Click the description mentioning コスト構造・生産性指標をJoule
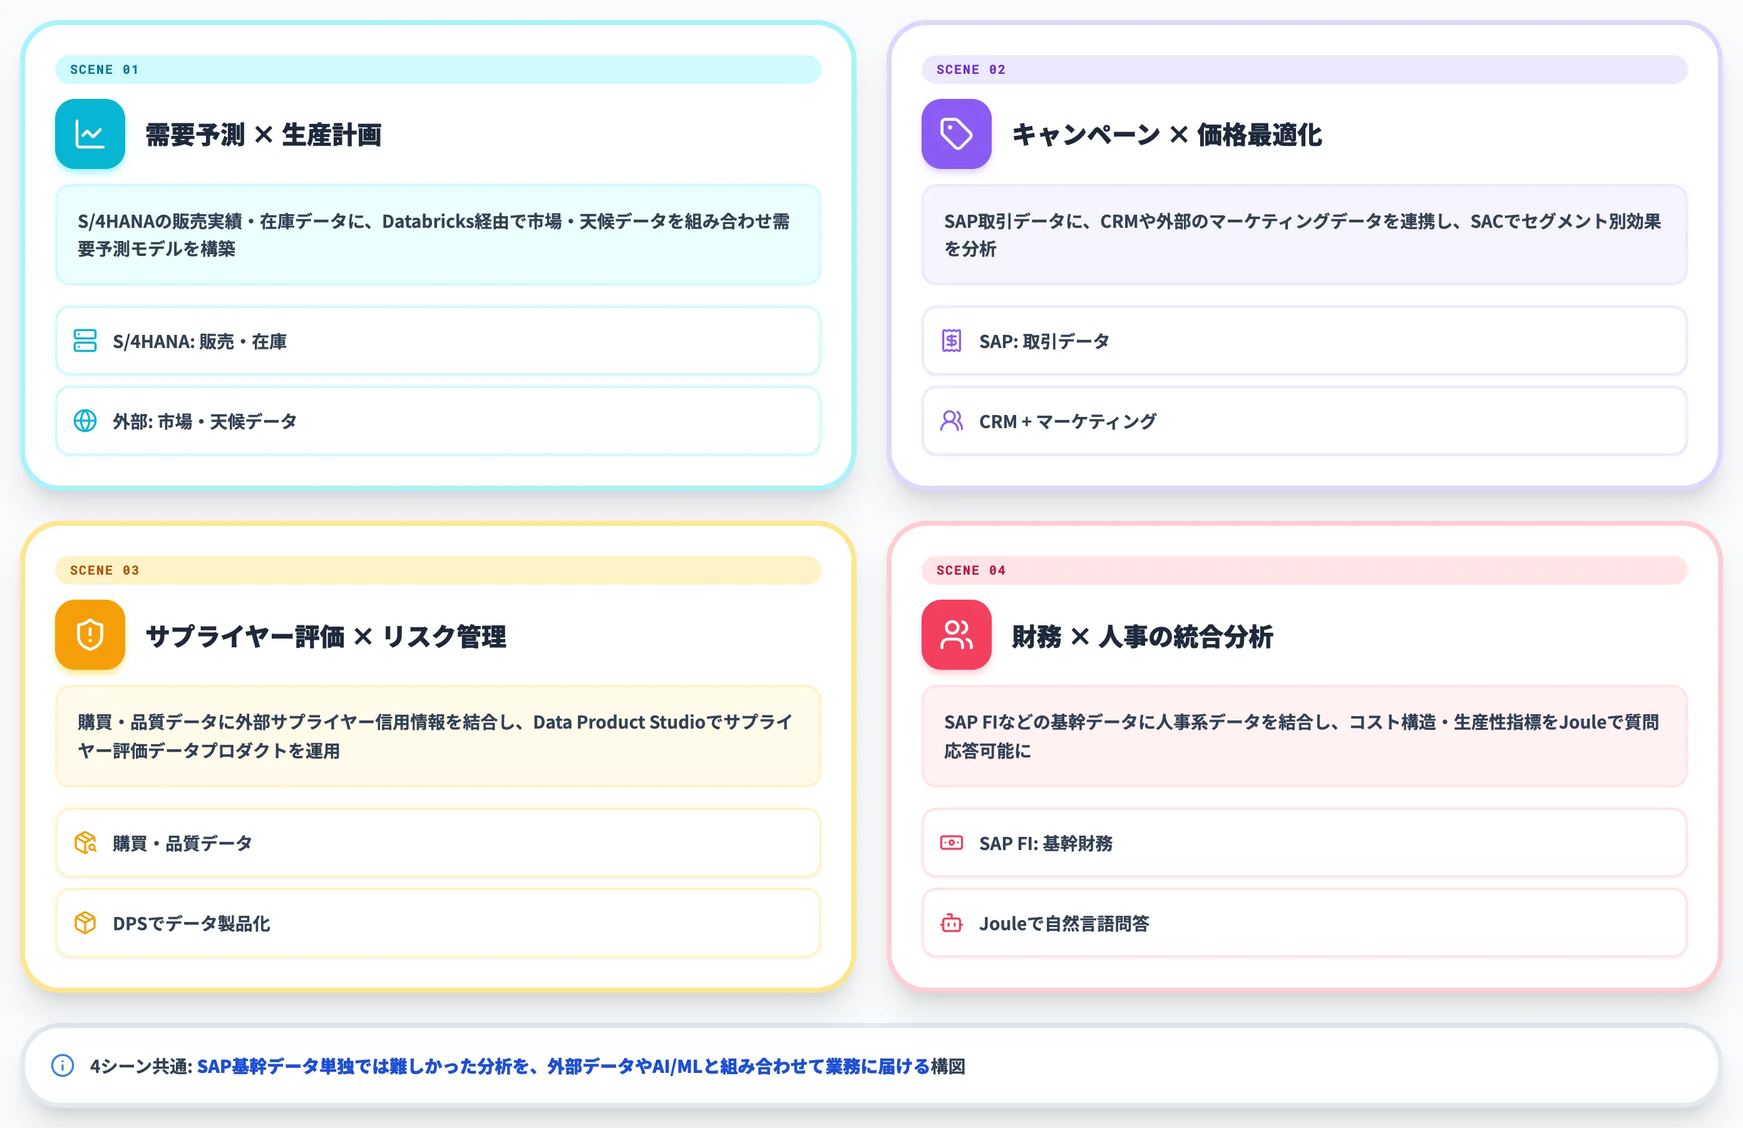Viewport: 1743px width, 1128px height. (1304, 736)
